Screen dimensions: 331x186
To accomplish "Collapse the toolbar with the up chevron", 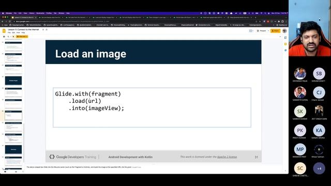I will [x=280, y=37].
